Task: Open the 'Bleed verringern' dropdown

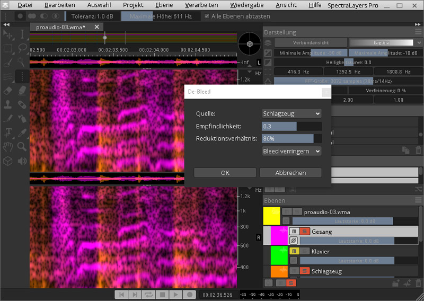Action: pyautogui.click(x=291, y=151)
